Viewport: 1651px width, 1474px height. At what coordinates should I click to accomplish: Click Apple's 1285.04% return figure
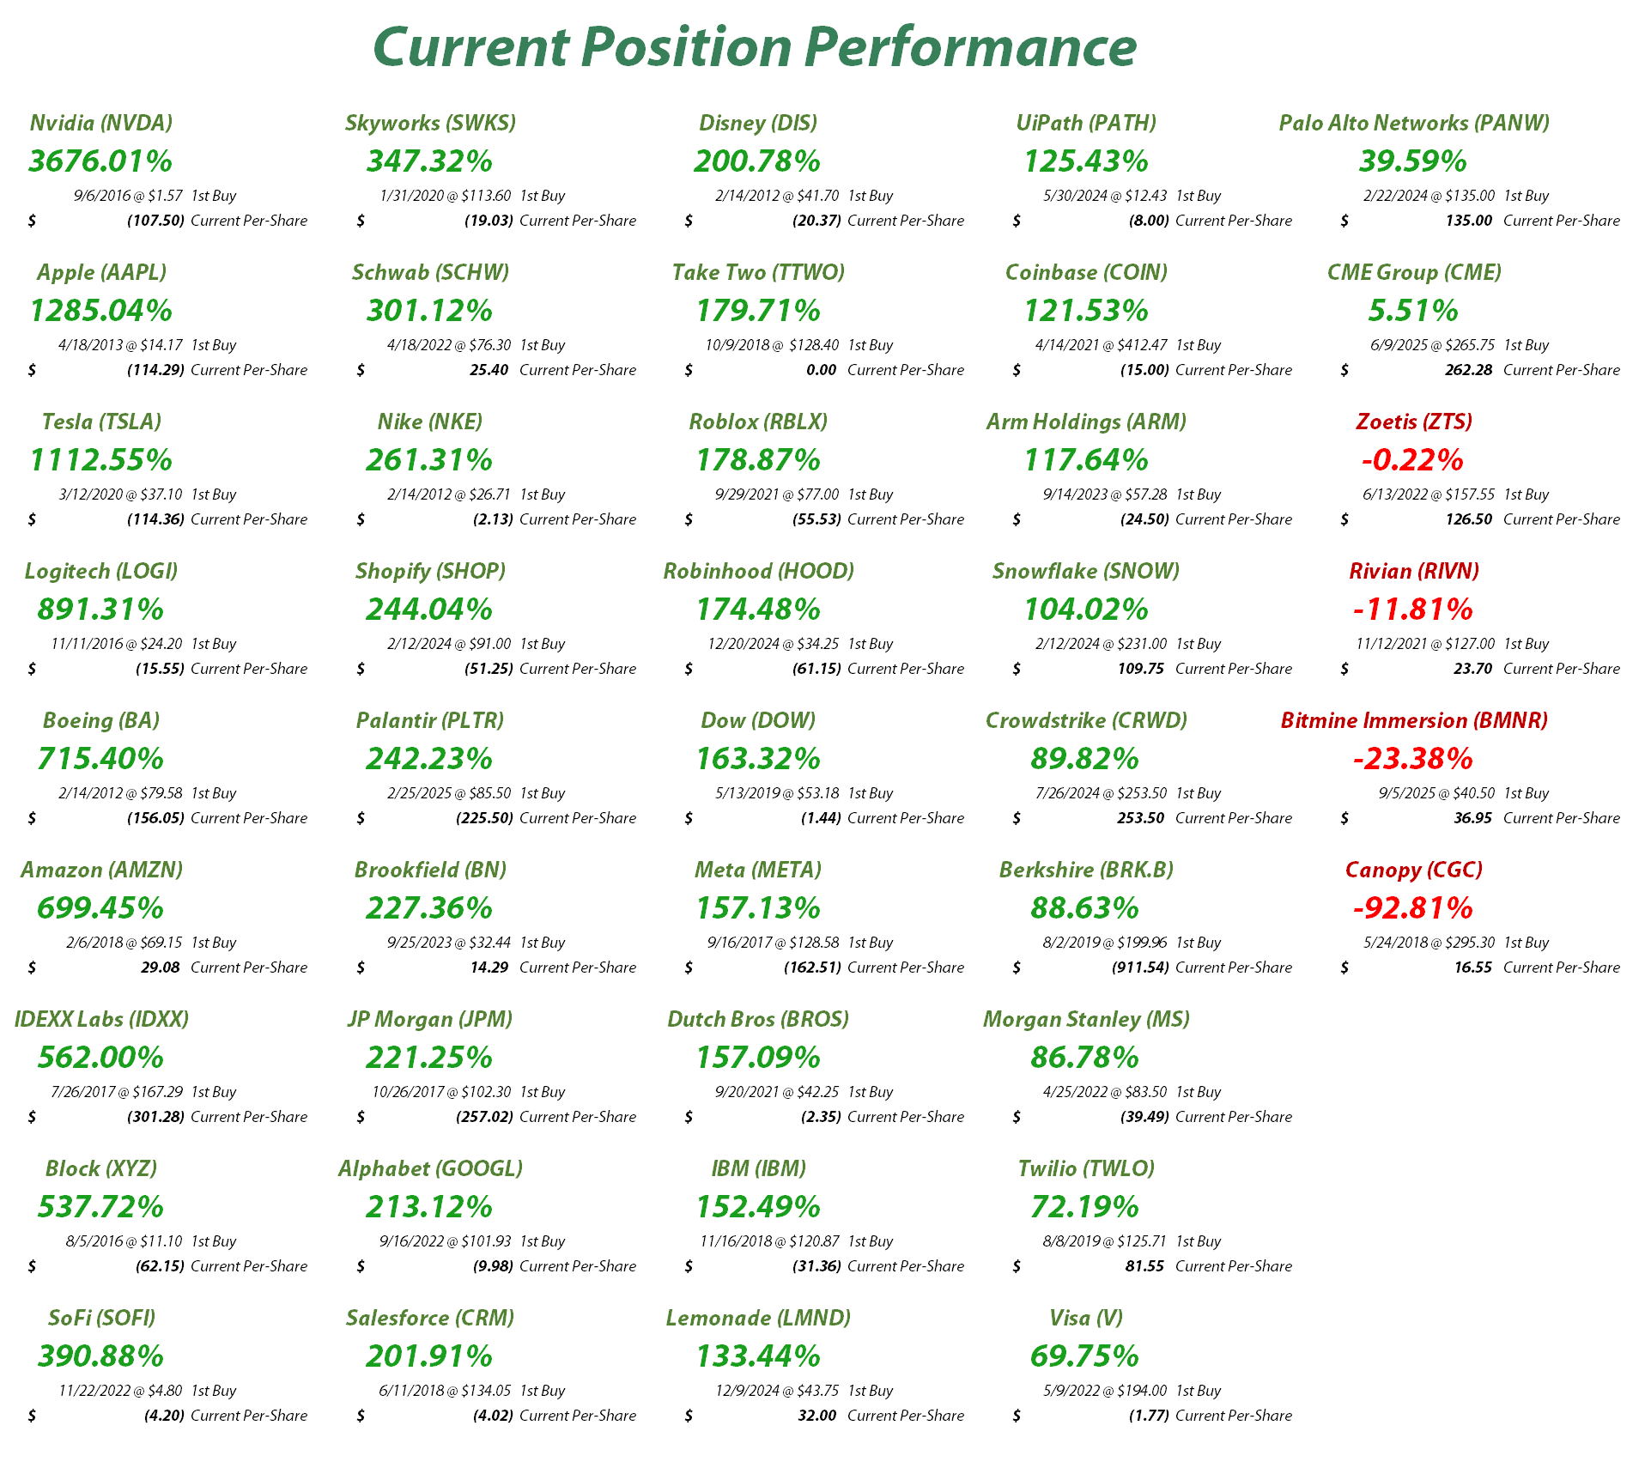101,311
